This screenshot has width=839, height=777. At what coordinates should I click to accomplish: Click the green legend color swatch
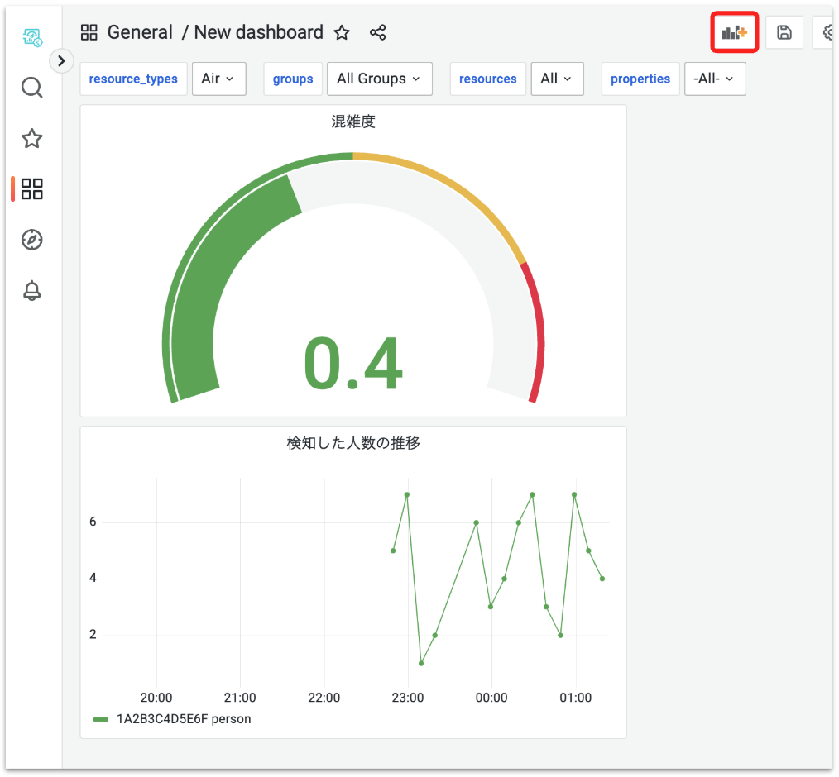pos(101,720)
